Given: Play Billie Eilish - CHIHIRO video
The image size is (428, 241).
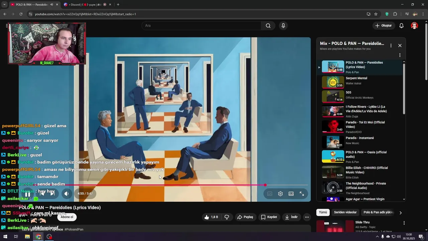Looking at the screenshot, I should (x=359, y=172).
